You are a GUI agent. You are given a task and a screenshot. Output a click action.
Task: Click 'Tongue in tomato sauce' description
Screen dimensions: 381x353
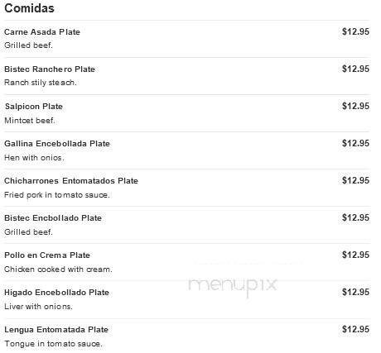[x=53, y=344]
